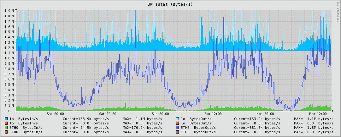Image resolution: width=341 pixels, height=137 pixels.
Task: Click the 'Curent= 74.5k bytes/s' value
Action: coord(86,128)
